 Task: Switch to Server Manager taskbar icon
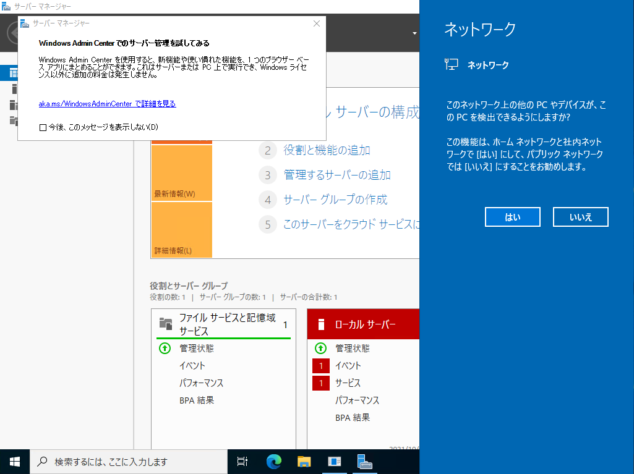click(x=365, y=462)
